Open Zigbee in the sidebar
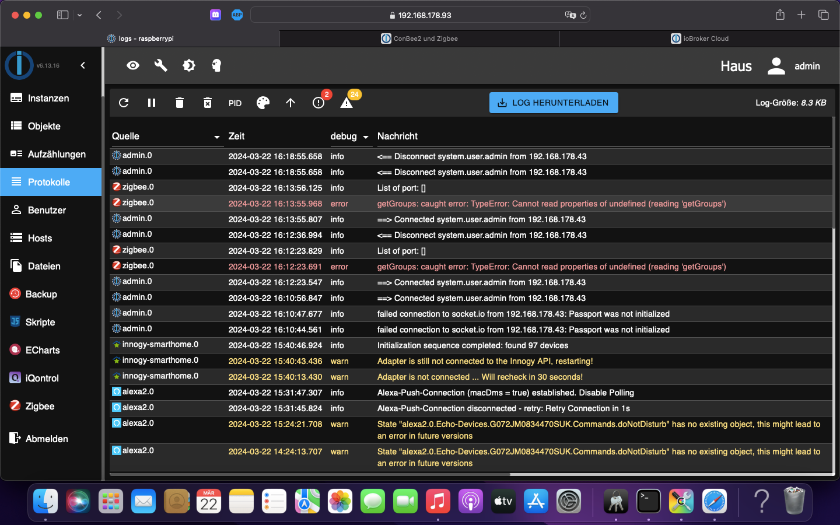840x525 pixels. click(51, 406)
